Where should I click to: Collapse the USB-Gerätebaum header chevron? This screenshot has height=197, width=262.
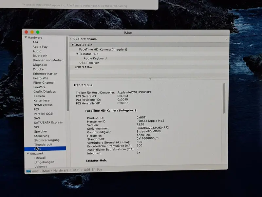coord(227,39)
